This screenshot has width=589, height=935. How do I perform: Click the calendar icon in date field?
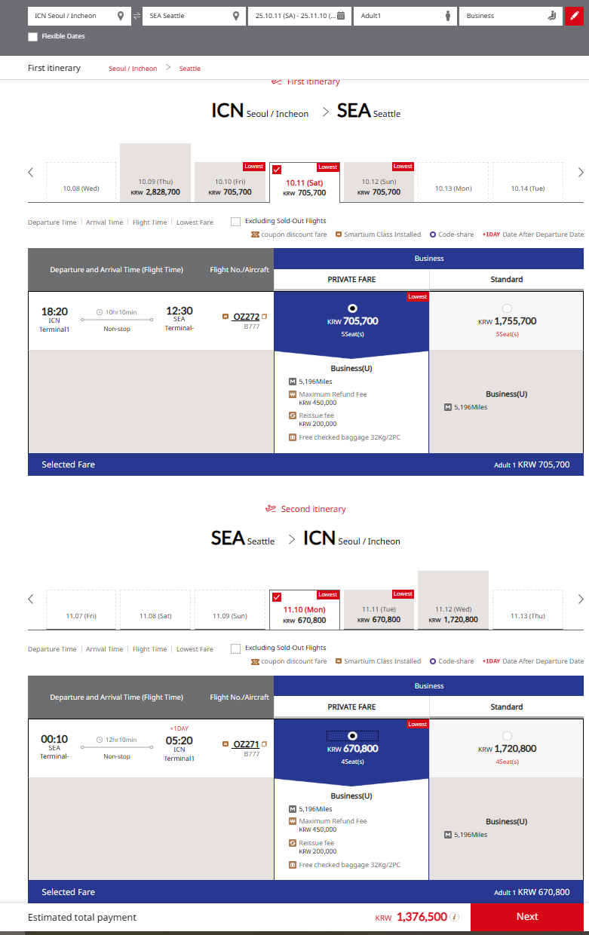click(x=341, y=16)
